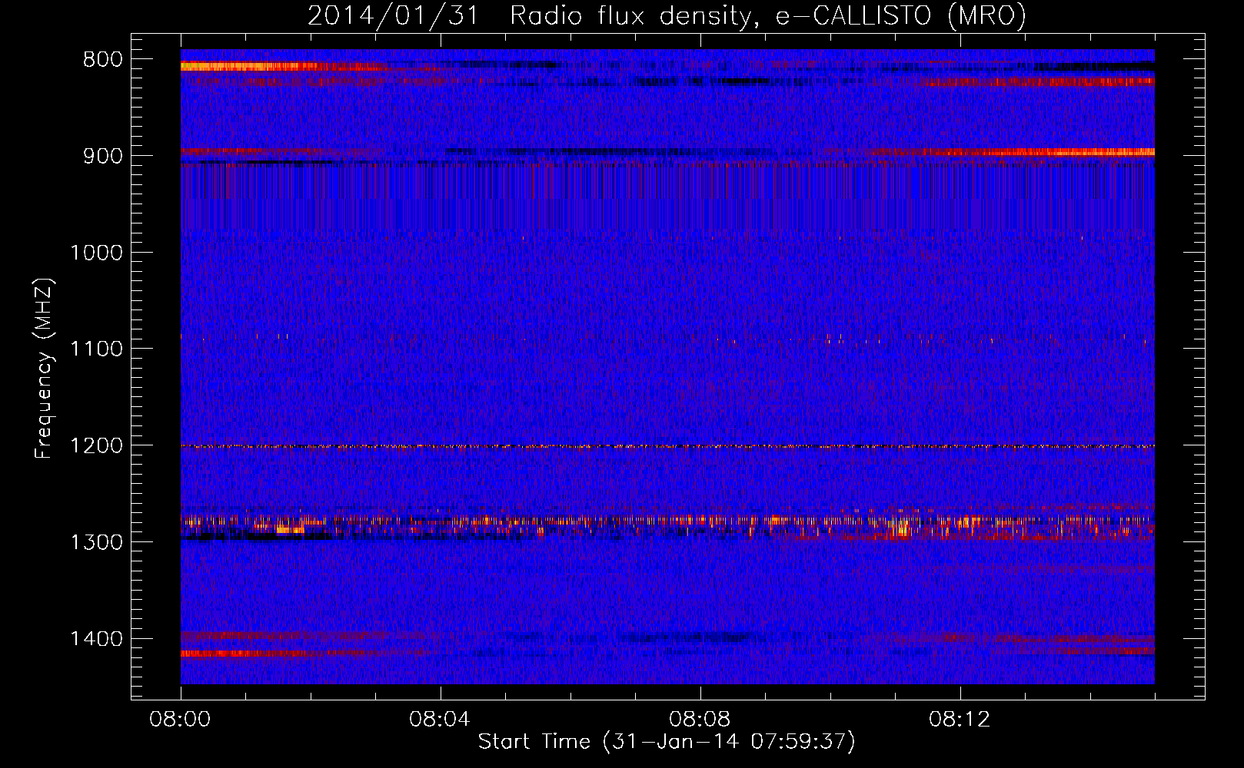Viewport: 1244px width, 768px height.
Task: Click the 'Frequency (MHZ)' axis label
Action: (x=43, y=369)
